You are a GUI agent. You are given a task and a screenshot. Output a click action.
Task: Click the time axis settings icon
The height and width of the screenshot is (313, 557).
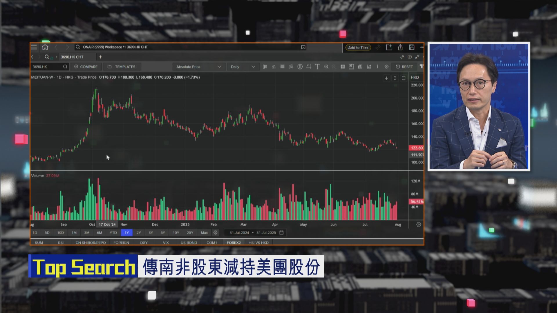(x=419, y=224)
